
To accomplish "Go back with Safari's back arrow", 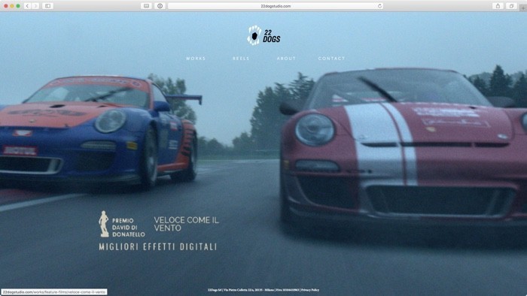I will [27, 6].
